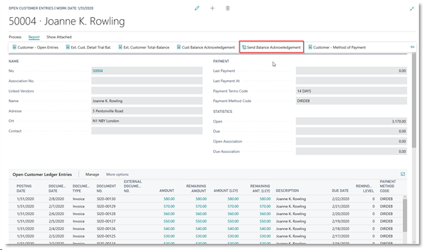Click amount 580.00 for invoice SI20-00130

[169, 199]
